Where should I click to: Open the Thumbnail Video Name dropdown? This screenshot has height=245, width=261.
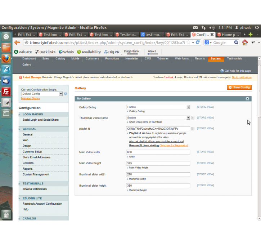click(x=158, y=118)
